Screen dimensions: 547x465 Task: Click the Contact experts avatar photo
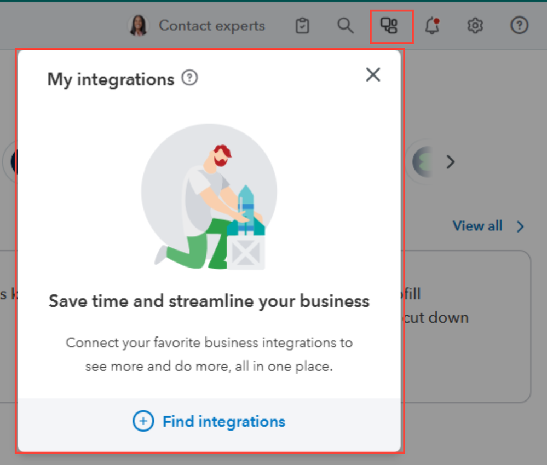pyautogui.click(x=139, y=26)
